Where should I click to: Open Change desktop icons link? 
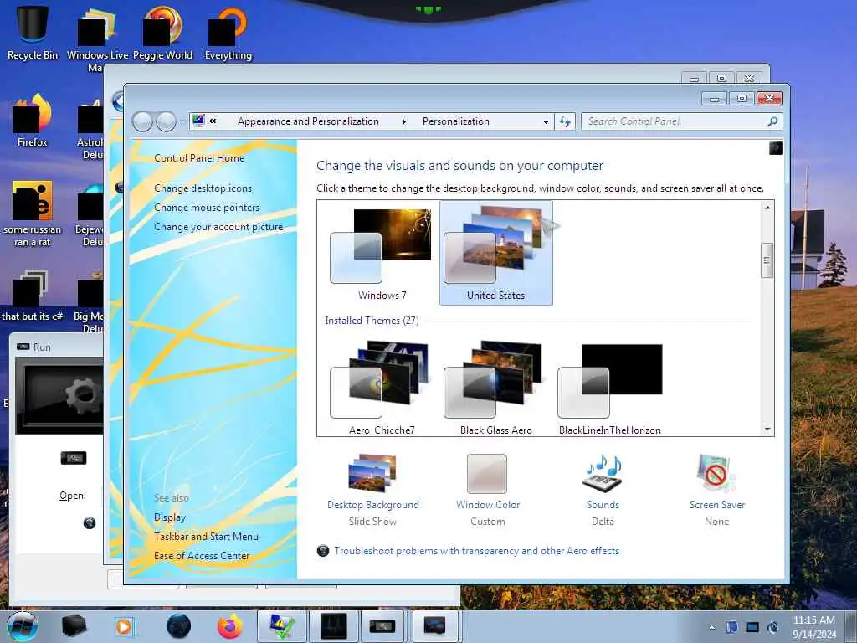tap(203, 188)
